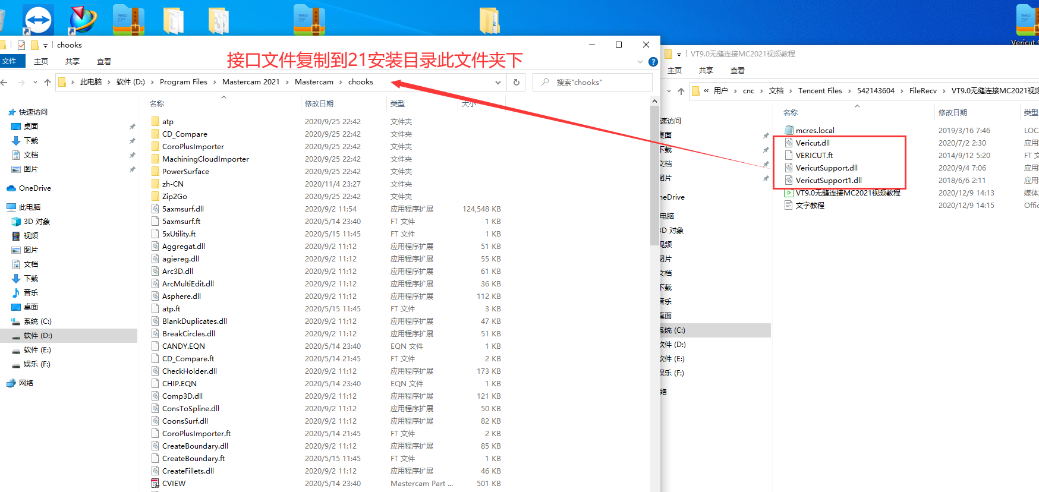This screenshot has width=1039, height=492.
Task: Navigate to Program Files via the breadcrumb
Action: [184, 82]
